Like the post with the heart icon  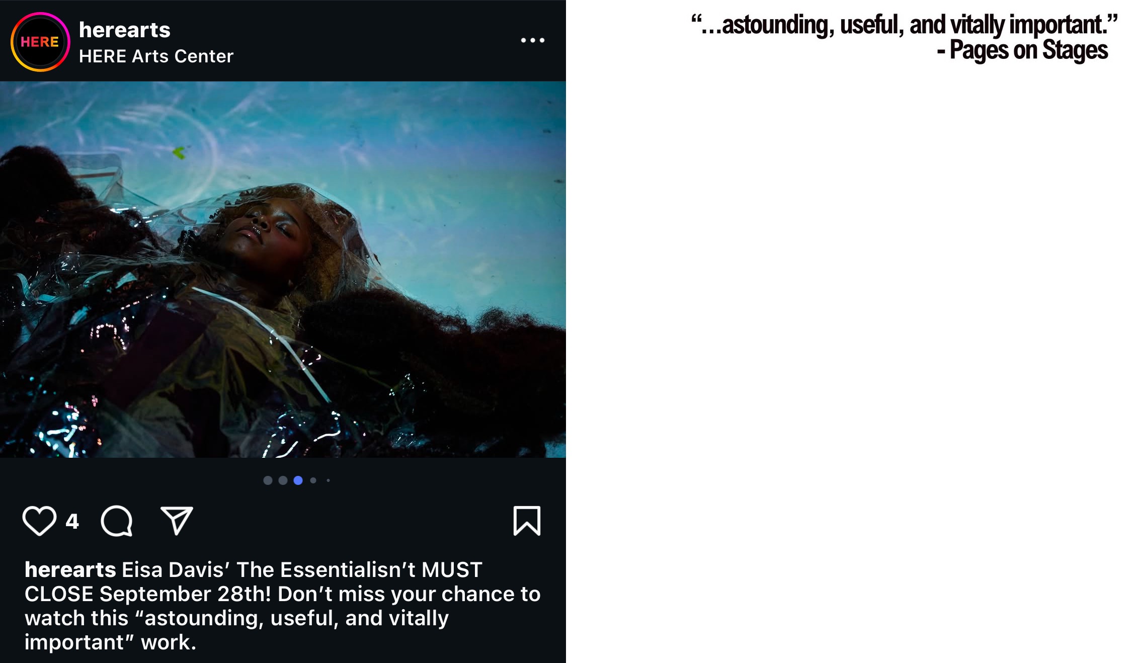(x=39, y=521)
